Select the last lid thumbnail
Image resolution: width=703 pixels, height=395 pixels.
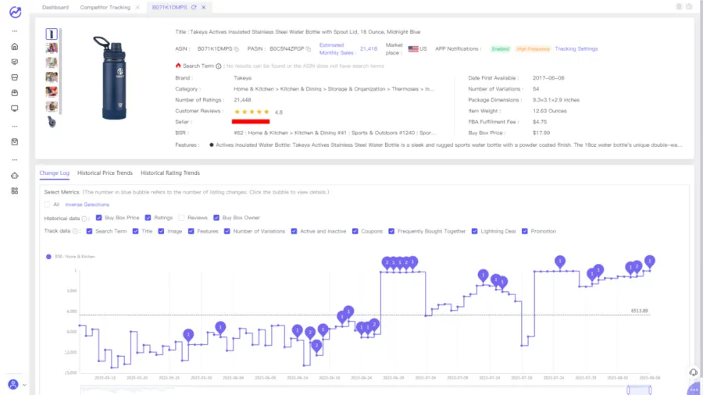click(52, 121)
